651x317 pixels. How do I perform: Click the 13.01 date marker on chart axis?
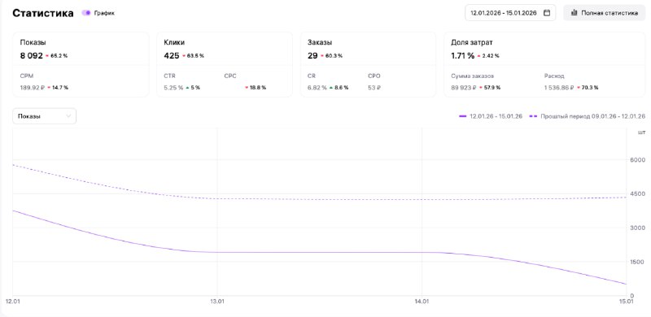pos(217,302)
